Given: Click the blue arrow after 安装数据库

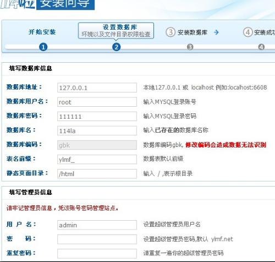Looking at the screenshot, I should (x=216, y=32).
